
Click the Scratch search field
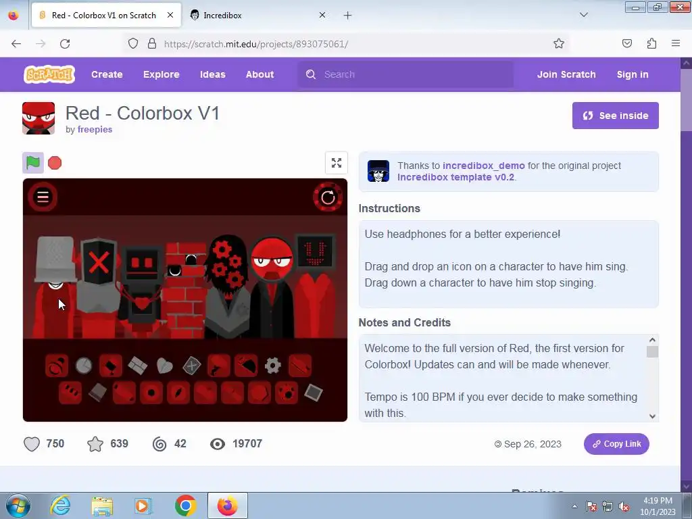pyautogui.click(x=405, y=74)
